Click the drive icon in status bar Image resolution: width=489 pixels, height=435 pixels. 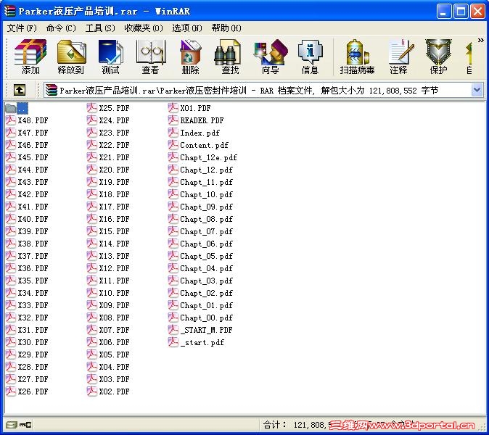12,425
